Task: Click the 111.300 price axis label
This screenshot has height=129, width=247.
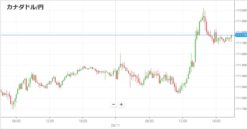Action: (241, 87)
